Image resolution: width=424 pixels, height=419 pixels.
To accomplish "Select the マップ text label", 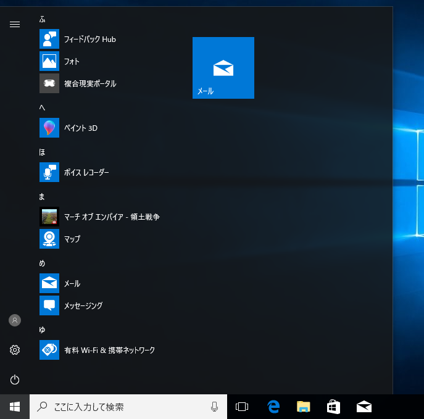I will tap(72, 239).
